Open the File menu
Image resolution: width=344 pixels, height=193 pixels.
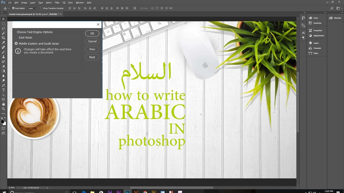coord(10,2)
